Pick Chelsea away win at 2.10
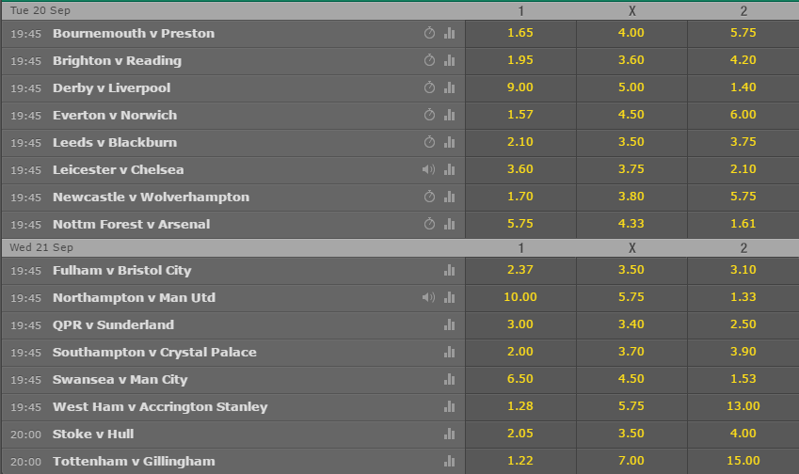This screenshot has width=799, height=474. point(743,169)
